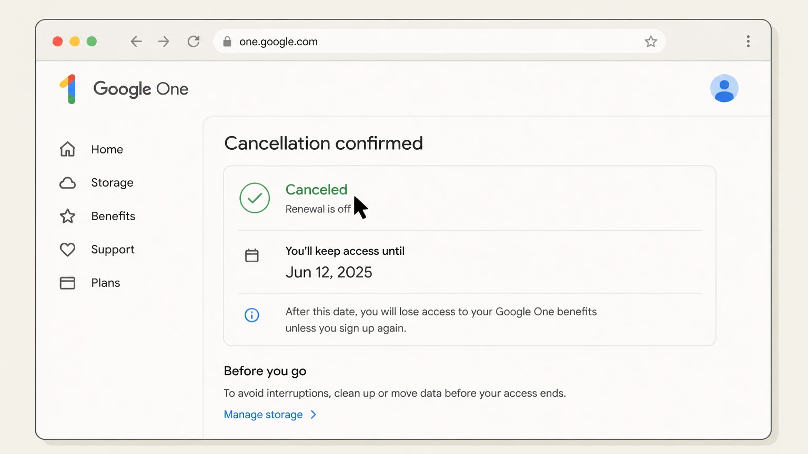Click the Google One title text
This screenshot has width=808, height=454.
[x=140, y=89]
